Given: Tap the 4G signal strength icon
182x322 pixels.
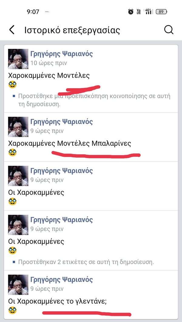Looking at the screenshot, I should [148, 12].
